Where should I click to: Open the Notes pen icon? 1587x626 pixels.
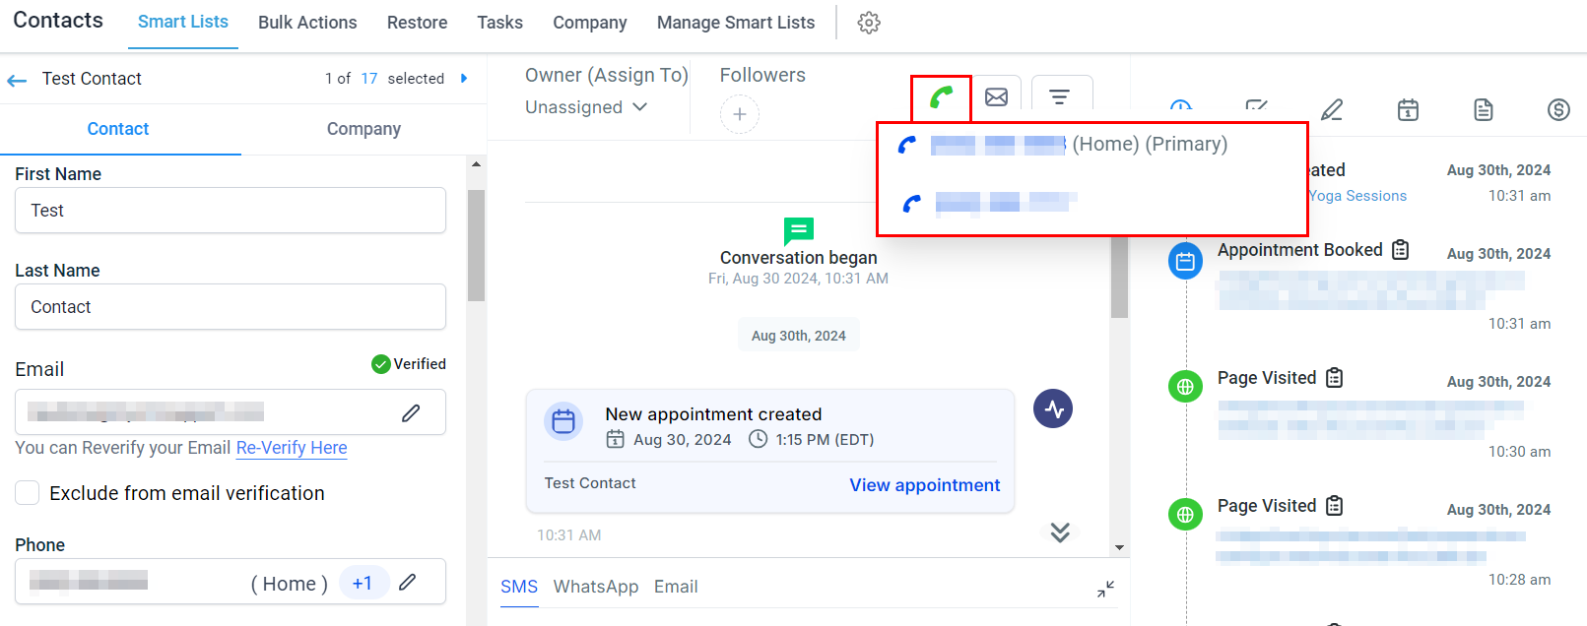coord(1332,109)
